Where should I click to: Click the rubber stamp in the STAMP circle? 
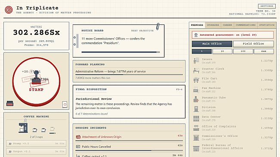pos(37,77)
